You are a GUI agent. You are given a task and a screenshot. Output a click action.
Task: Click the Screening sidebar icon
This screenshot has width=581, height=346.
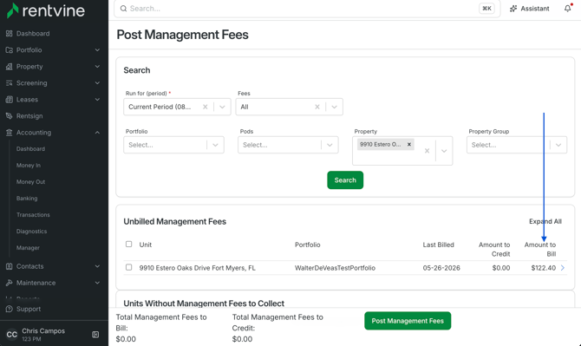(x=10, y=83)
